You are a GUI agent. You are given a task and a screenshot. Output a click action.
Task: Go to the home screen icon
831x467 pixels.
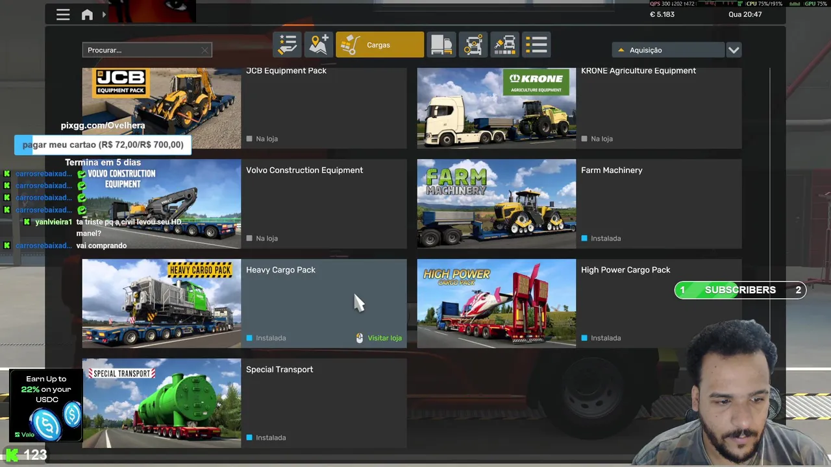pos(87,14)
